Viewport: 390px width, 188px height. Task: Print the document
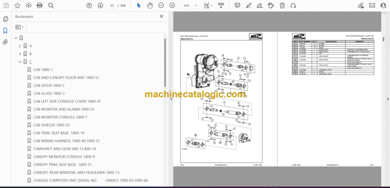tap(40, 5)
